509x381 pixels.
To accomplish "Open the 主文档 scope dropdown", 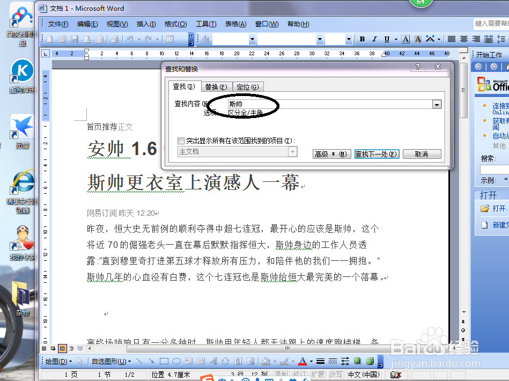I will coord(293,152).
